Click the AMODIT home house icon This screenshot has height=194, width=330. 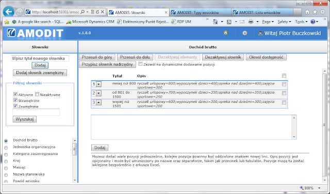pos(226,32)
